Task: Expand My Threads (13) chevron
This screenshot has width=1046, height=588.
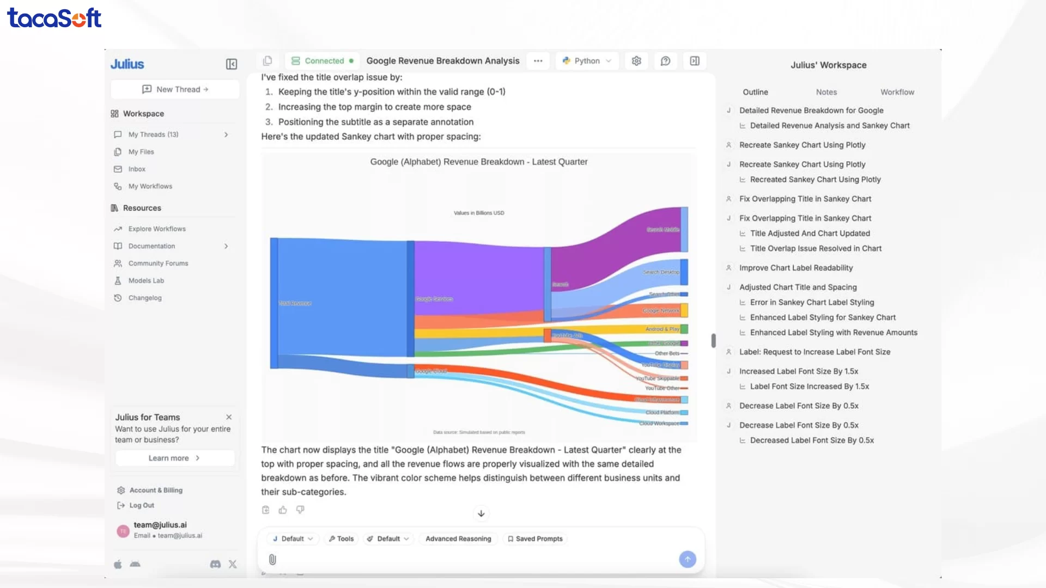Action: [x=226, y=134]
